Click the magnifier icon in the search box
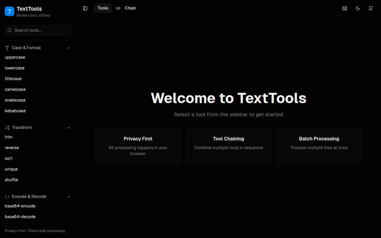Image resolution: width=381 pixels, height=238 pixels. click(10, 30)
